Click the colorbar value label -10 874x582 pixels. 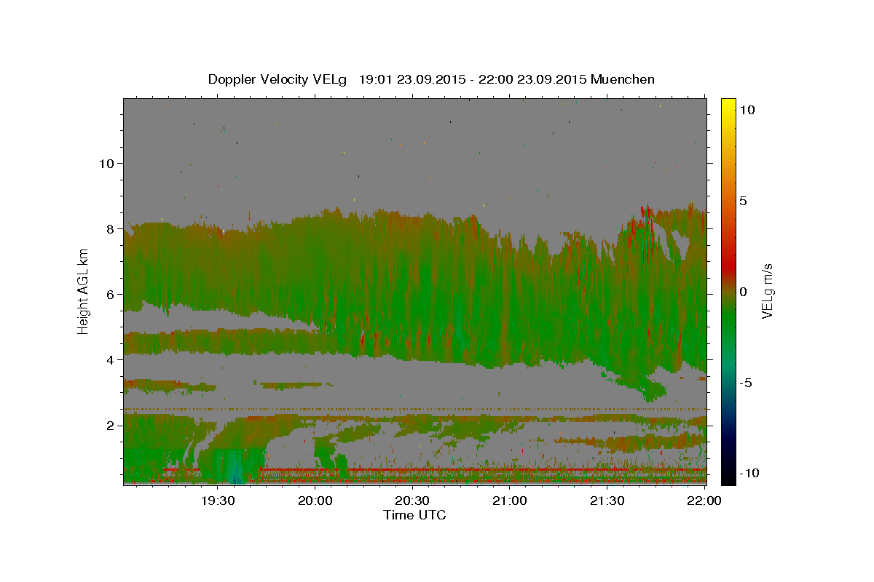[751, 473]
